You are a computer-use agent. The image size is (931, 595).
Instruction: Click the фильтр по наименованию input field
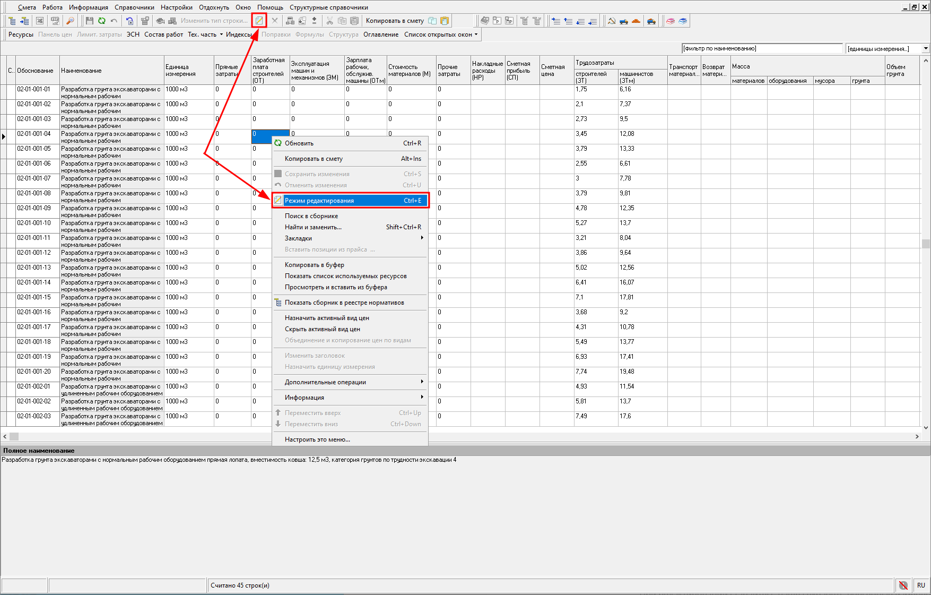[x=762, y=49]
